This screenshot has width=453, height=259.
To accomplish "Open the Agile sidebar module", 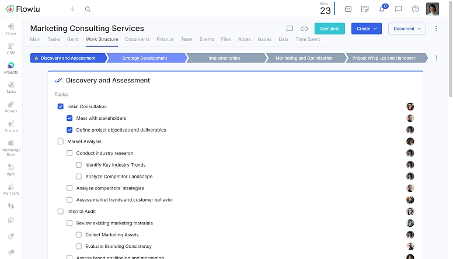I will click(x=11, y=170).
